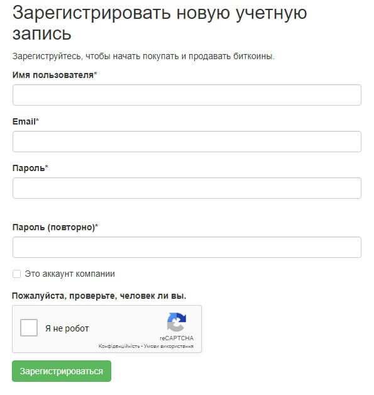
Task: Click into the Email input field
Action: tap(187, 142)
